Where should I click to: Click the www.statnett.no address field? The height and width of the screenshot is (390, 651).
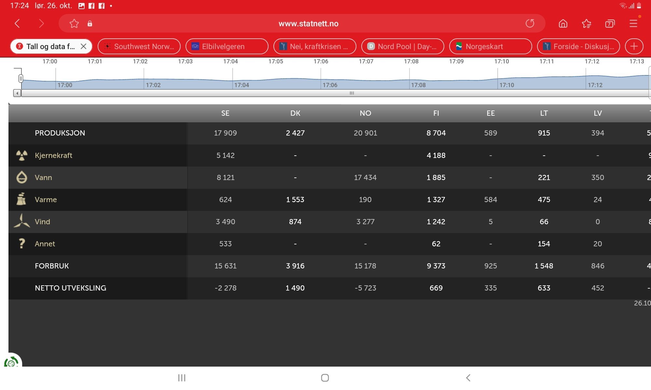[308, 23]
